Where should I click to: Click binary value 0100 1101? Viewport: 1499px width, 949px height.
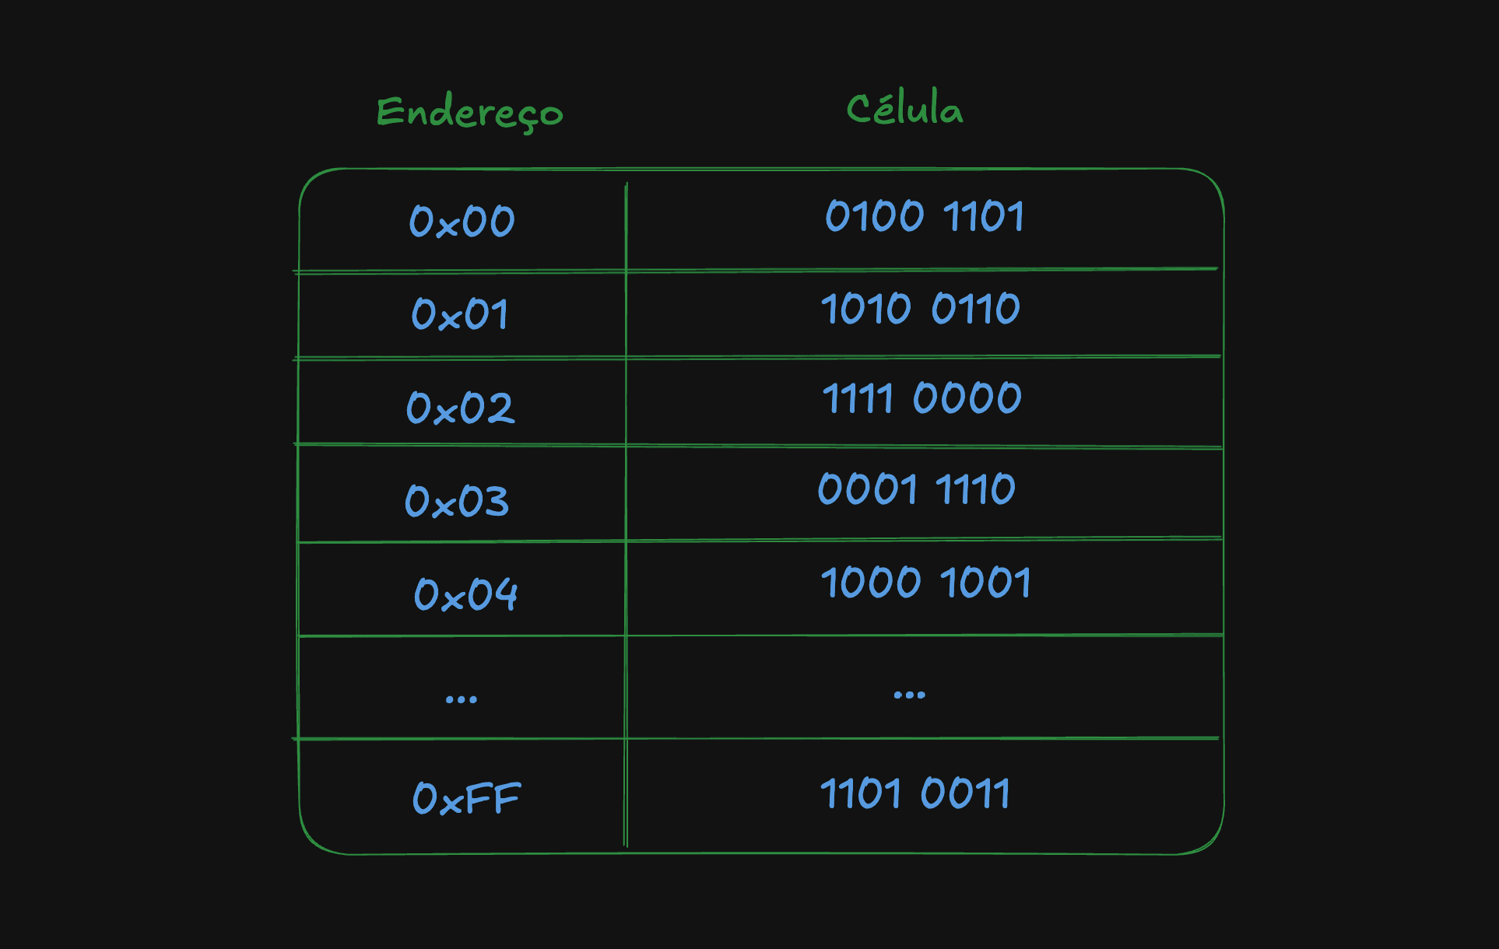tap(925, 216)
